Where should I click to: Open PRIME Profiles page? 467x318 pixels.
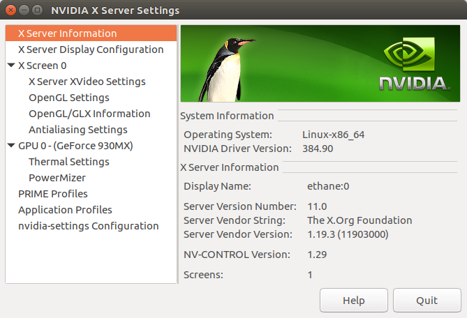coord(53,194)
